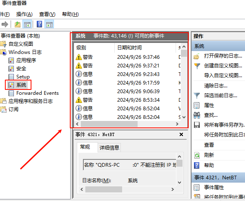Open the 帮助(H) menu
Screen dimensions: 245x201
coord(70,14)
